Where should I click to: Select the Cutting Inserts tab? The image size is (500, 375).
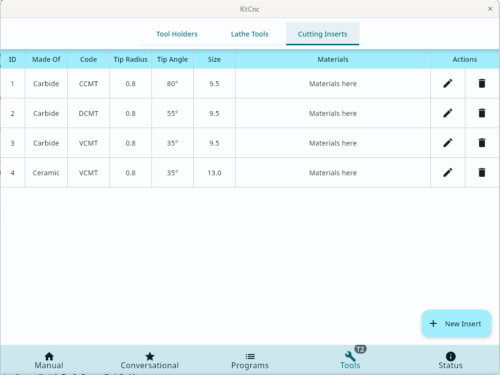point(323,34)
